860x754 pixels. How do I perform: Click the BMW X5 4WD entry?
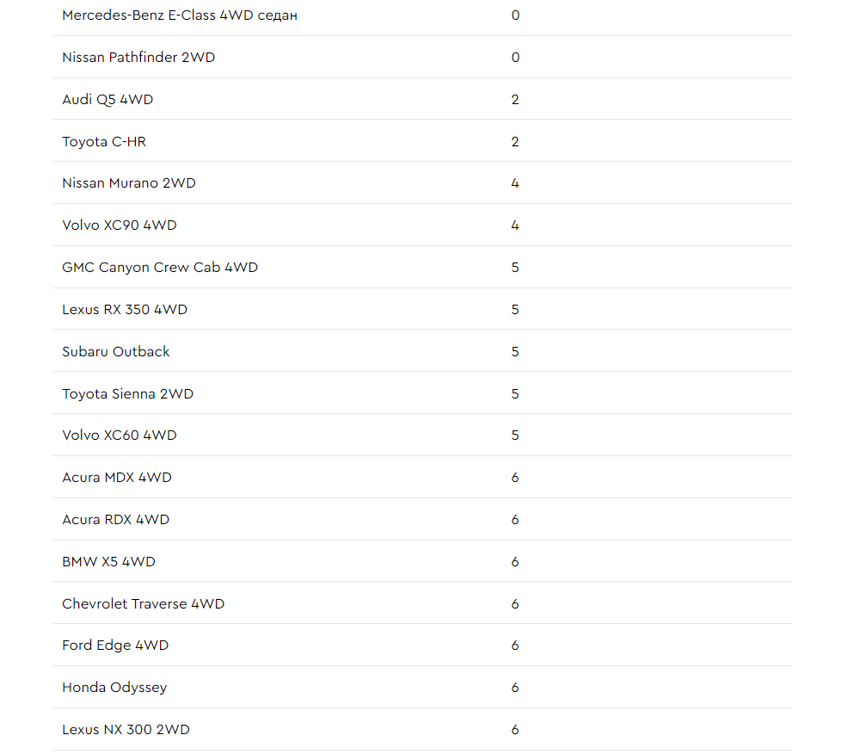tap(108, 562)
